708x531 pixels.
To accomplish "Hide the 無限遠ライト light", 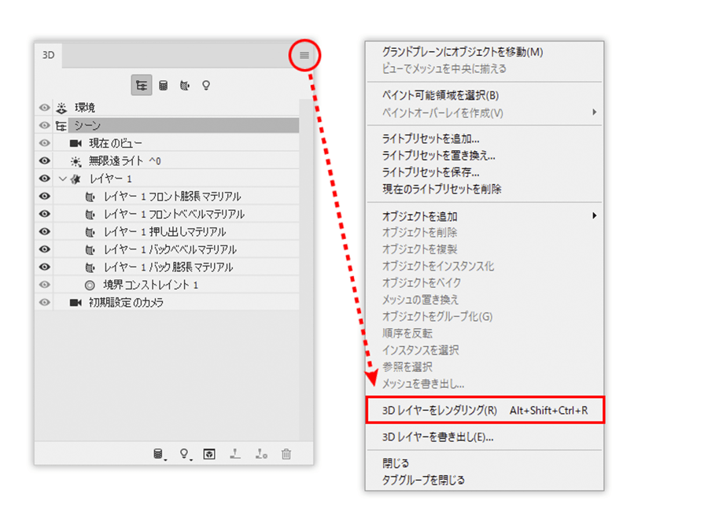I will coord(44,160).
